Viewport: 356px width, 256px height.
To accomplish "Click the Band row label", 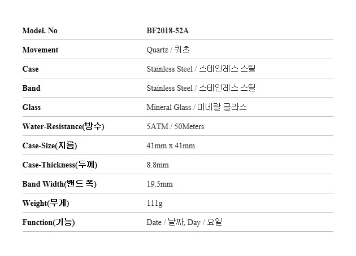I will (31, 88).
